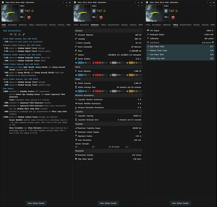217x207 pixels.
Task: Click the Scan Resolution icon
Action: point(76,140)
